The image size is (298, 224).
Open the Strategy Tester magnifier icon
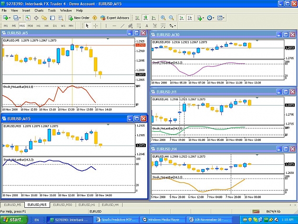coord(61,18)
